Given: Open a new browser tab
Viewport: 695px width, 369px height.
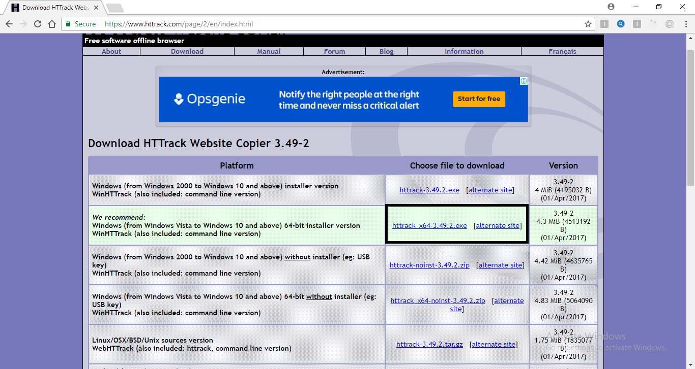Looking at the screenshot, I should point(115,8).
